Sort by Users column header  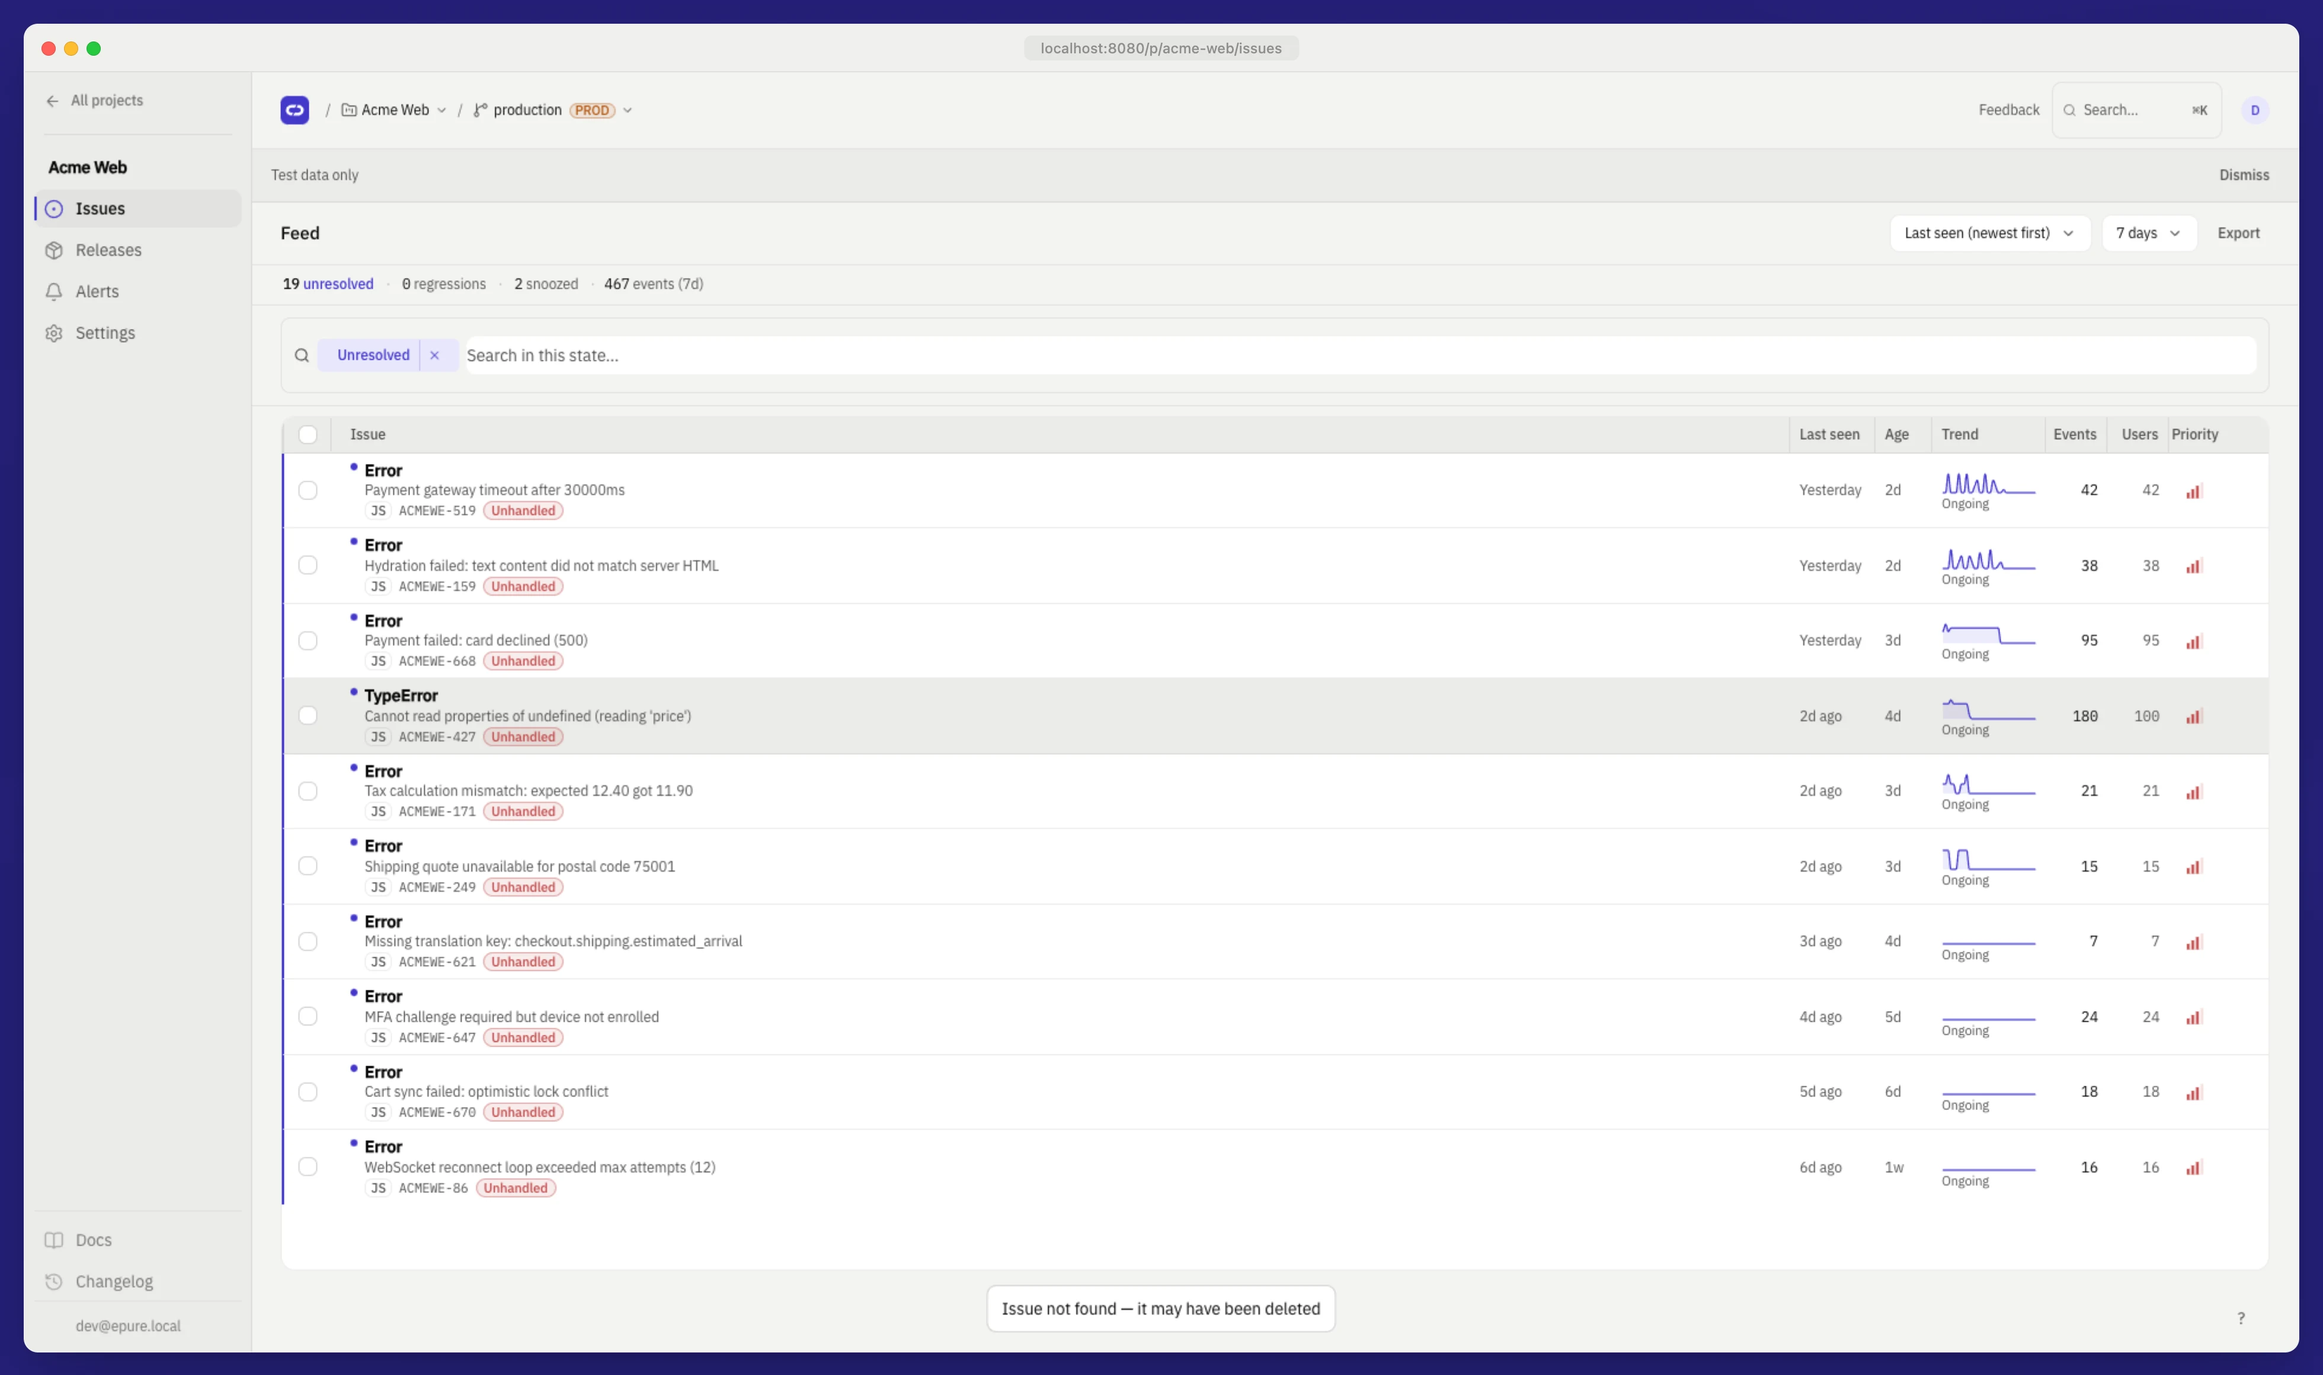click(2139, 434)
